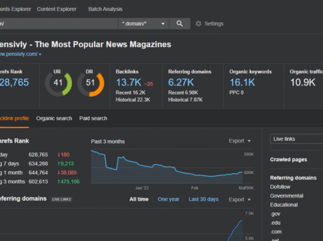Click the 602,613 avg 3 months value
Image resolution: width=323 pixels, height=241 pixels.
[38, 182]
